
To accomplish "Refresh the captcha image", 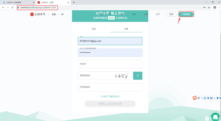I will [x=121, y=76].
